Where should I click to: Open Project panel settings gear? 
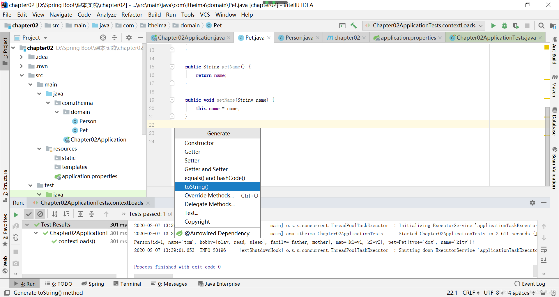coord(129,38)
